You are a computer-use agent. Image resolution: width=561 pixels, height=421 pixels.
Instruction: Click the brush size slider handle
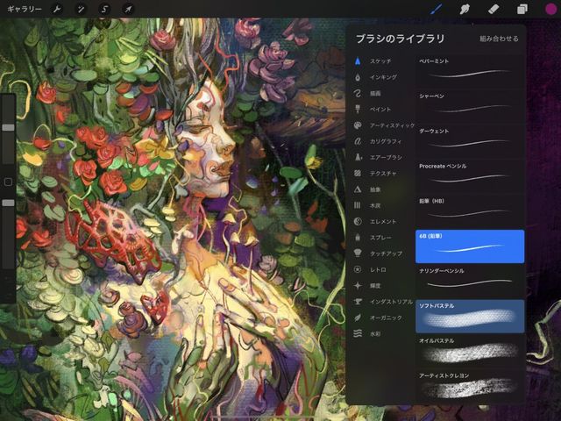click(8, 127)
